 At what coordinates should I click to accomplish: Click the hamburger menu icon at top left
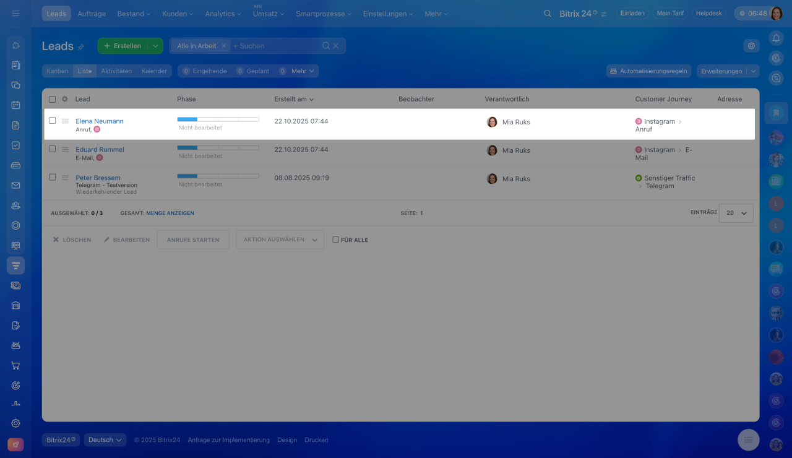click(15, 14)
